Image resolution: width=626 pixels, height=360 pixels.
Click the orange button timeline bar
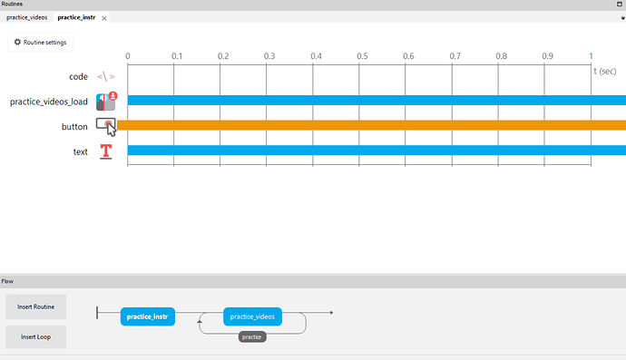click(371, 125)
